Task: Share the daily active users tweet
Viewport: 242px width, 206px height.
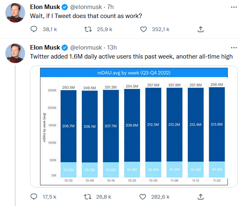Action: pyautogui.click(x=201, y=197)
